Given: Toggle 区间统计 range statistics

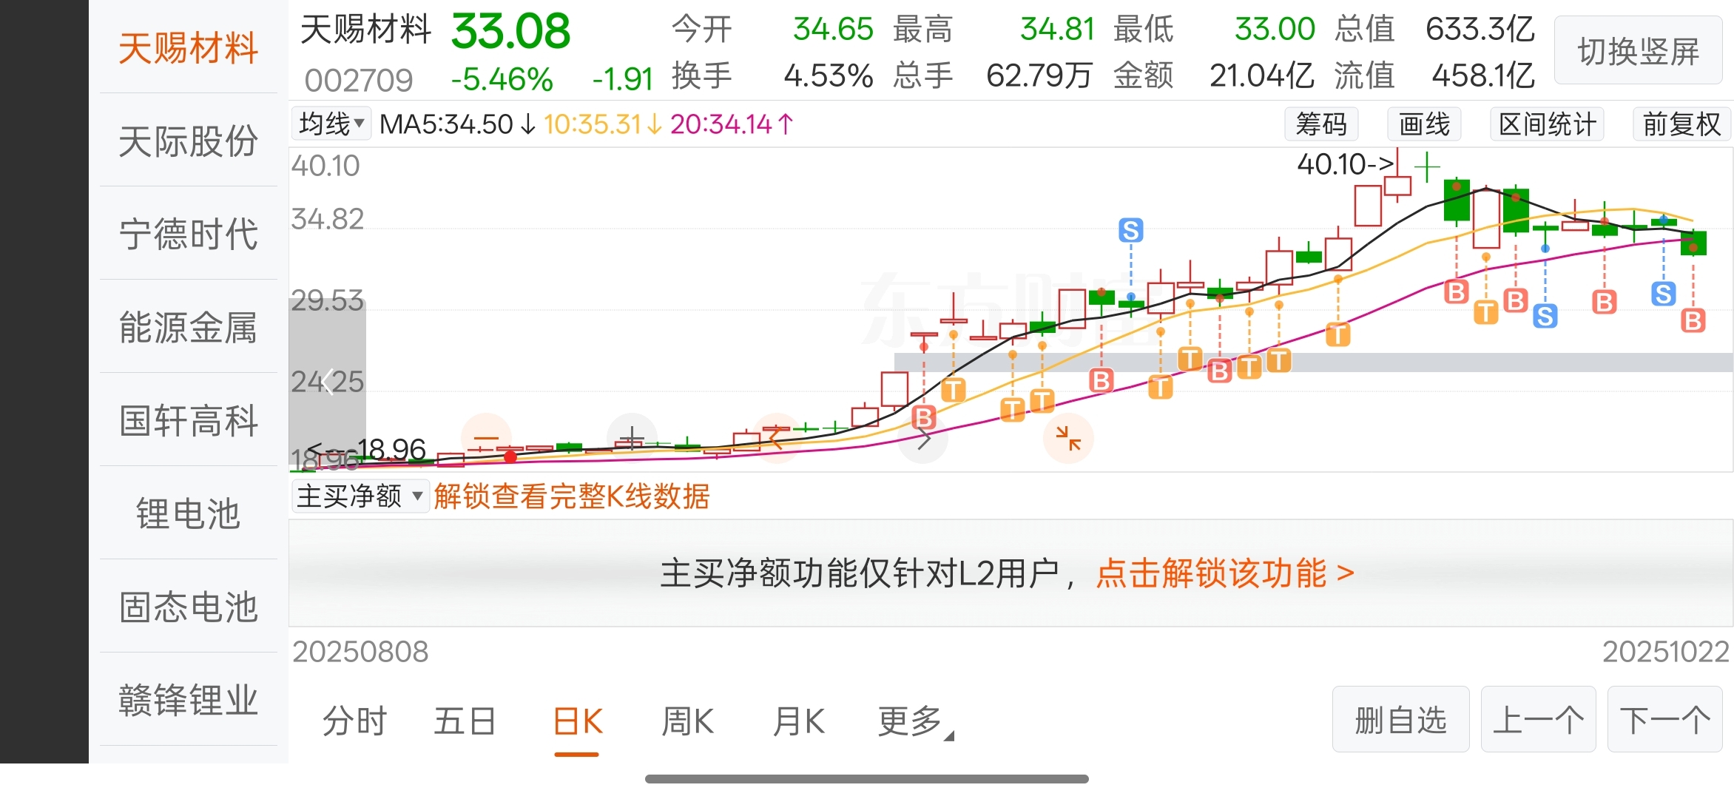Looking at the screenshot, I should (x=1547, y=124).
